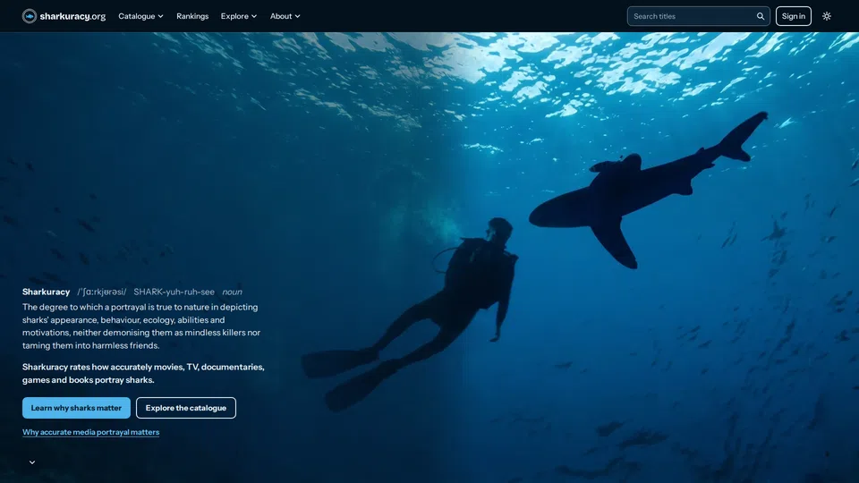859x483 pixels.
Task: Open the sharkuracy.org logo home link
Action: 64,16
